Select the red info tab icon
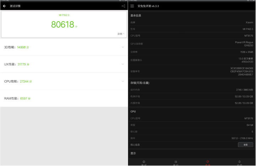The image size is (256, 166). (208, 162)
